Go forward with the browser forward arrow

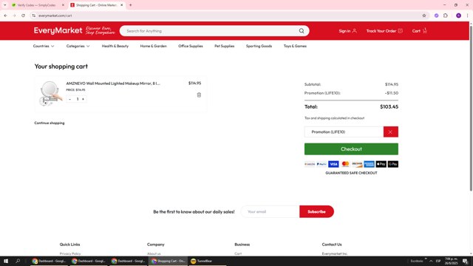(x=14, y=16)
